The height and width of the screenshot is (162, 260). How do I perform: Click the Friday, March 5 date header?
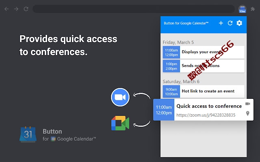(178, 42)
